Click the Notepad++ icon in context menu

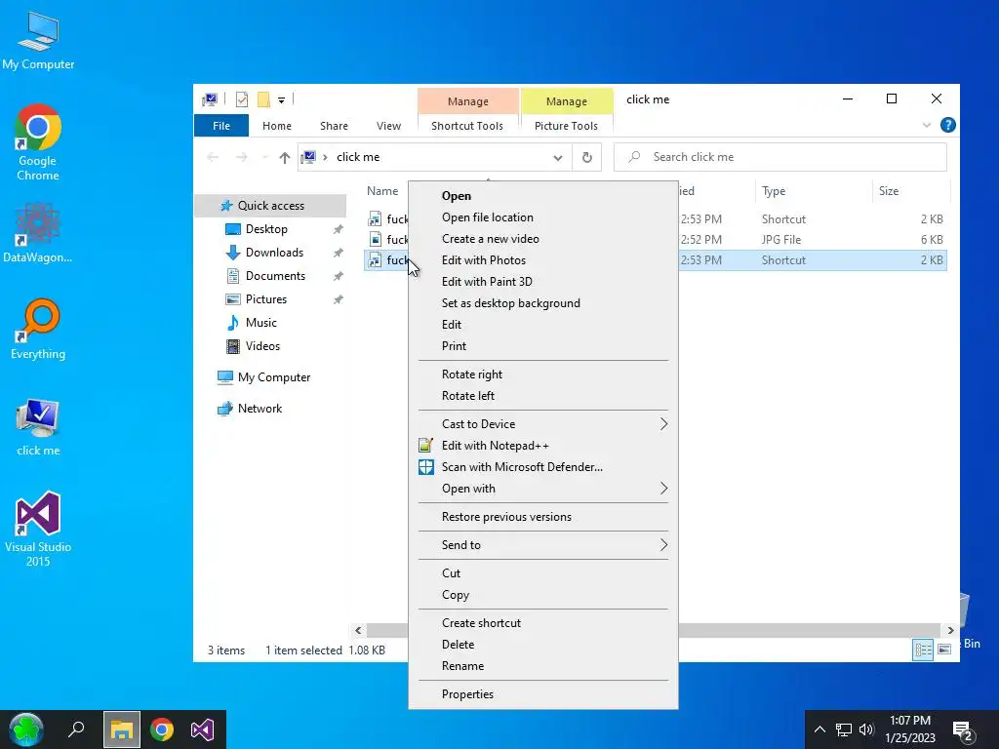425,446
